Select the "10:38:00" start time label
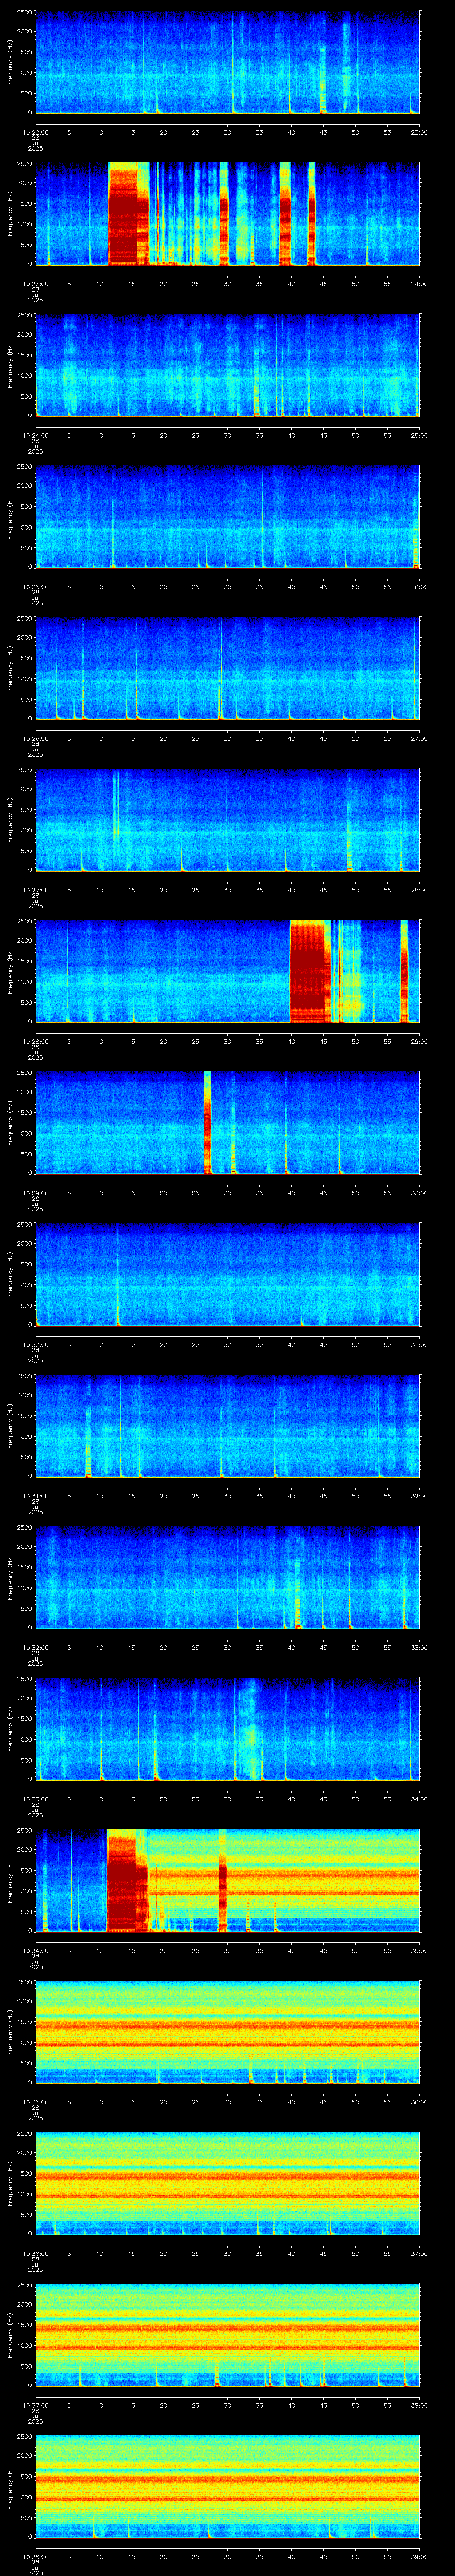 (x=35, y=2556)
